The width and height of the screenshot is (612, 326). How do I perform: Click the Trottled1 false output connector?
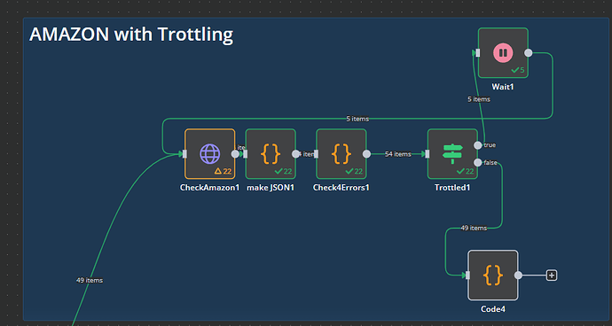click(x=478, y=163)
